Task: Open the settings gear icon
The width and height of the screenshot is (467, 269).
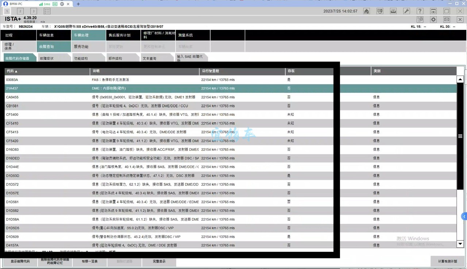Action: point(433,20)
